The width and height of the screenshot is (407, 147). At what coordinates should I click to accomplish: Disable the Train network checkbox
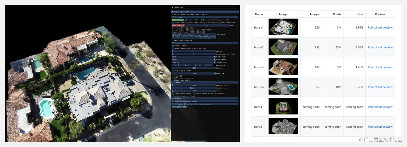pos(201,20)
